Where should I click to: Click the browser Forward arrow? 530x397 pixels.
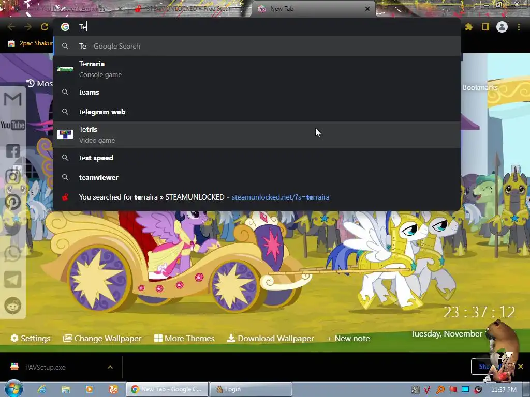[x=28, y=27]
